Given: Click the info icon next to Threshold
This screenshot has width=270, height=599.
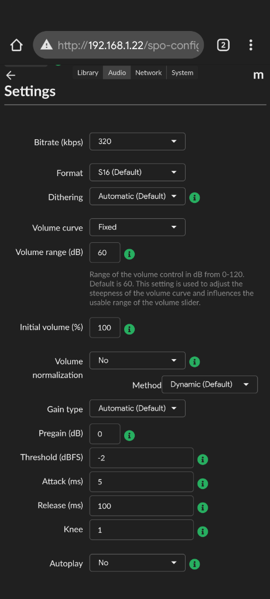Looking at the screenshot, I should (202, 460).
